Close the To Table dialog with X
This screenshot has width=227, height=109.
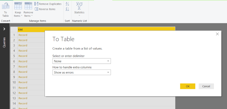(x=217, y=34)
